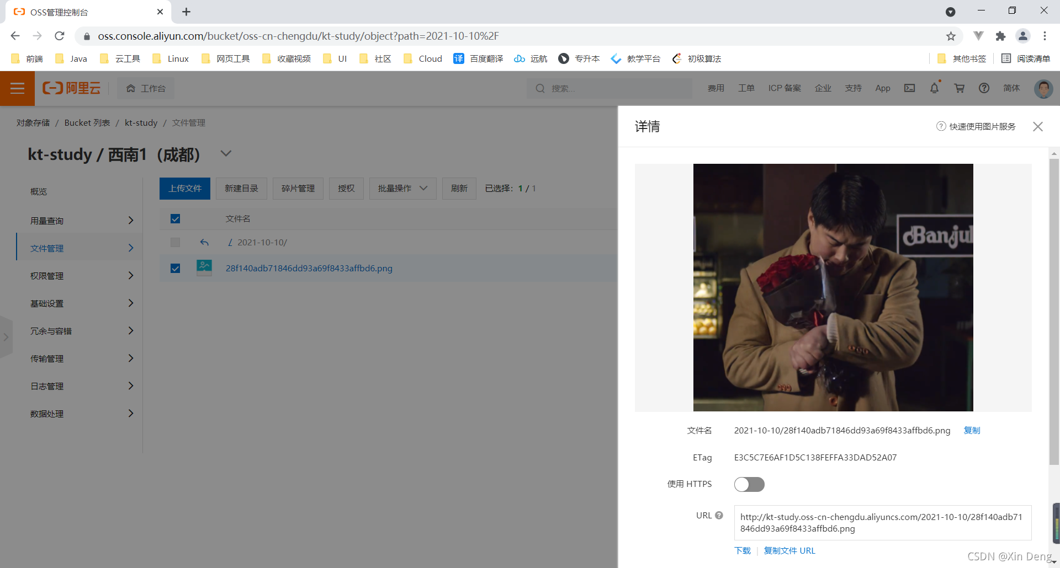Click the Aliyun logo
The height and width of the screenshot is (568, 1060).
pos(72,88)
